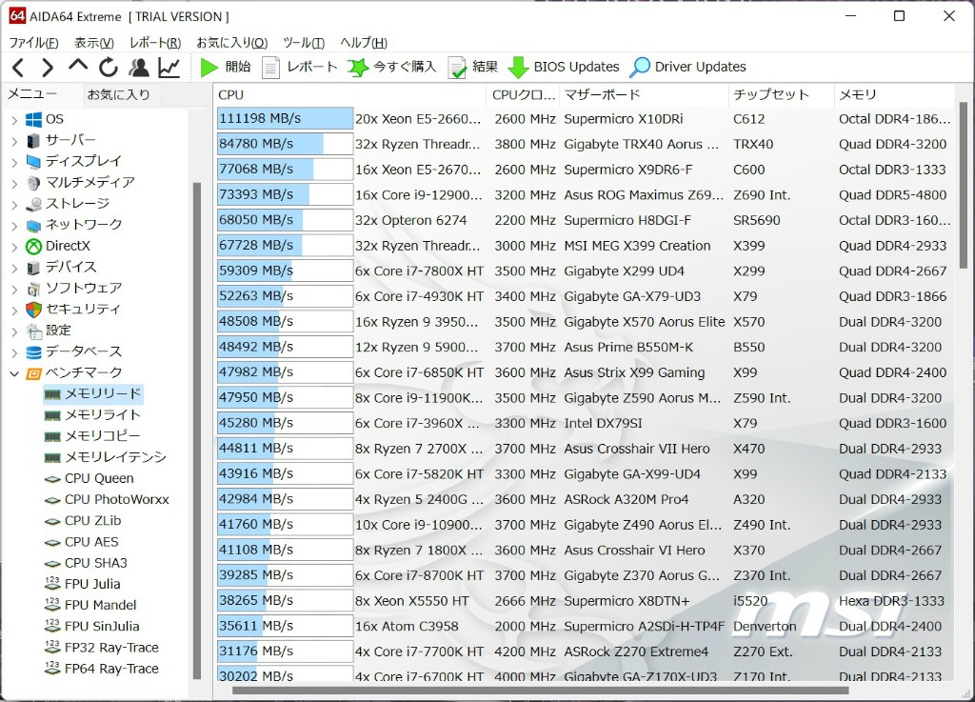Expand the ストレージ tree node
This screenshot has height=702, width=975.
(14, 203)
